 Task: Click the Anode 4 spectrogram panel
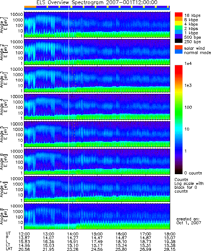pos(97,107)
